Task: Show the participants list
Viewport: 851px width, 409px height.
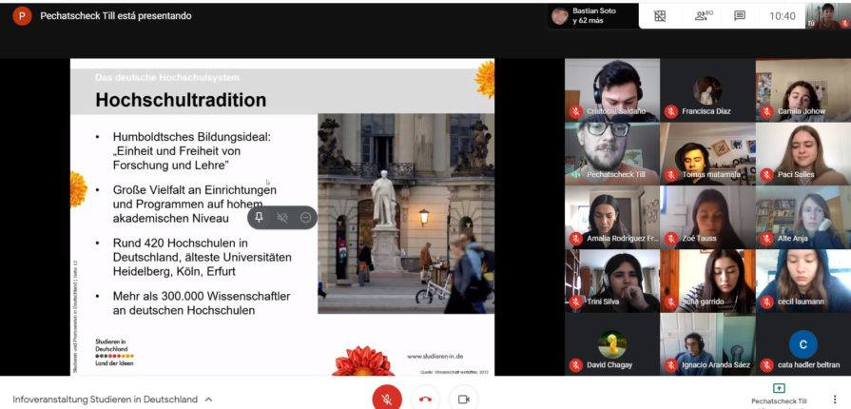Action: click(704, 16)
